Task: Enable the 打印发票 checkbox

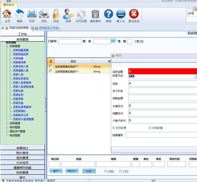Action: pyautogui.click(x=113, y=128)
